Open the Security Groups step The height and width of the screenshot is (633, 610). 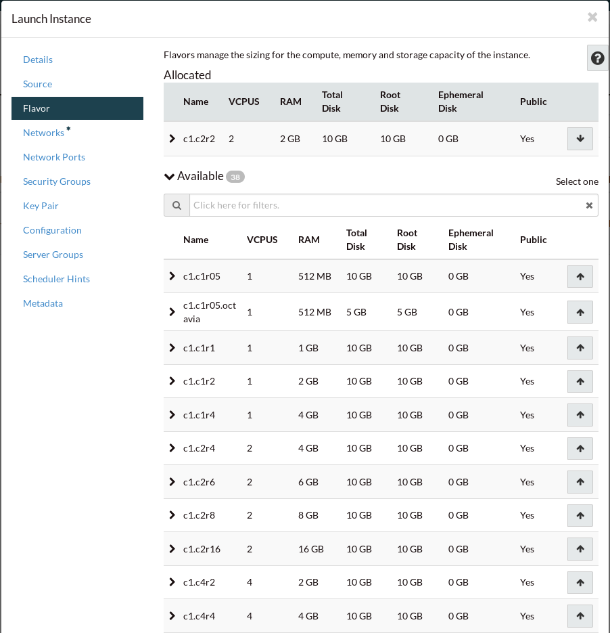coord(57,181)
